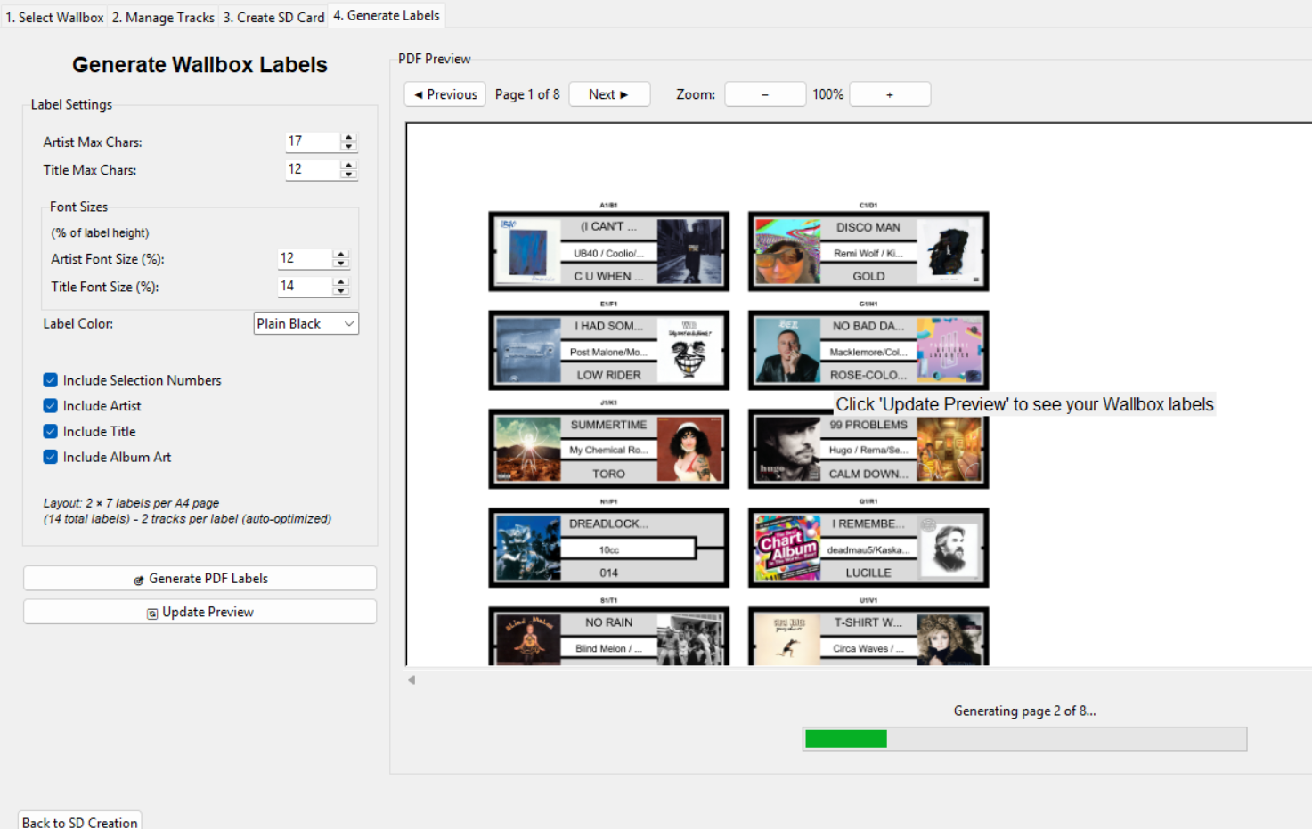Uncheck Include Selection Numbers

(51, 380)
